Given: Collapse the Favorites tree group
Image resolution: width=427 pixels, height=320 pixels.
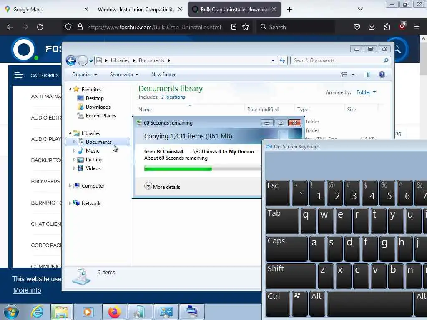Looking at the screenshot, I should click(x=70, y=89).
